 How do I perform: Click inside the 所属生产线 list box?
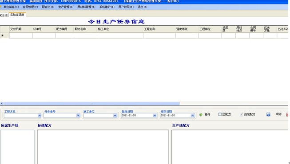17,147
